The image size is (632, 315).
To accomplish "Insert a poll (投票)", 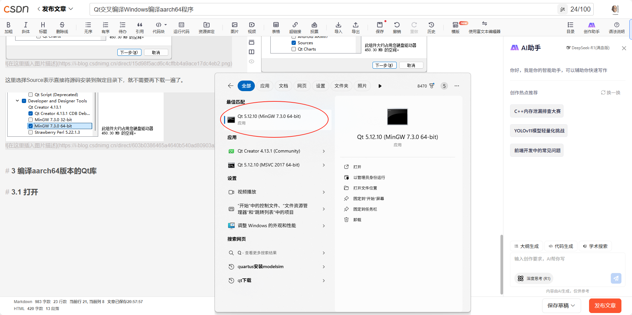I will pos(314,27).
